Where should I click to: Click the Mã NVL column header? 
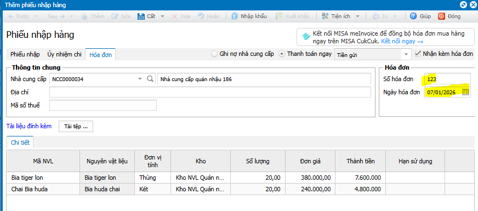(x=43, y=161)
